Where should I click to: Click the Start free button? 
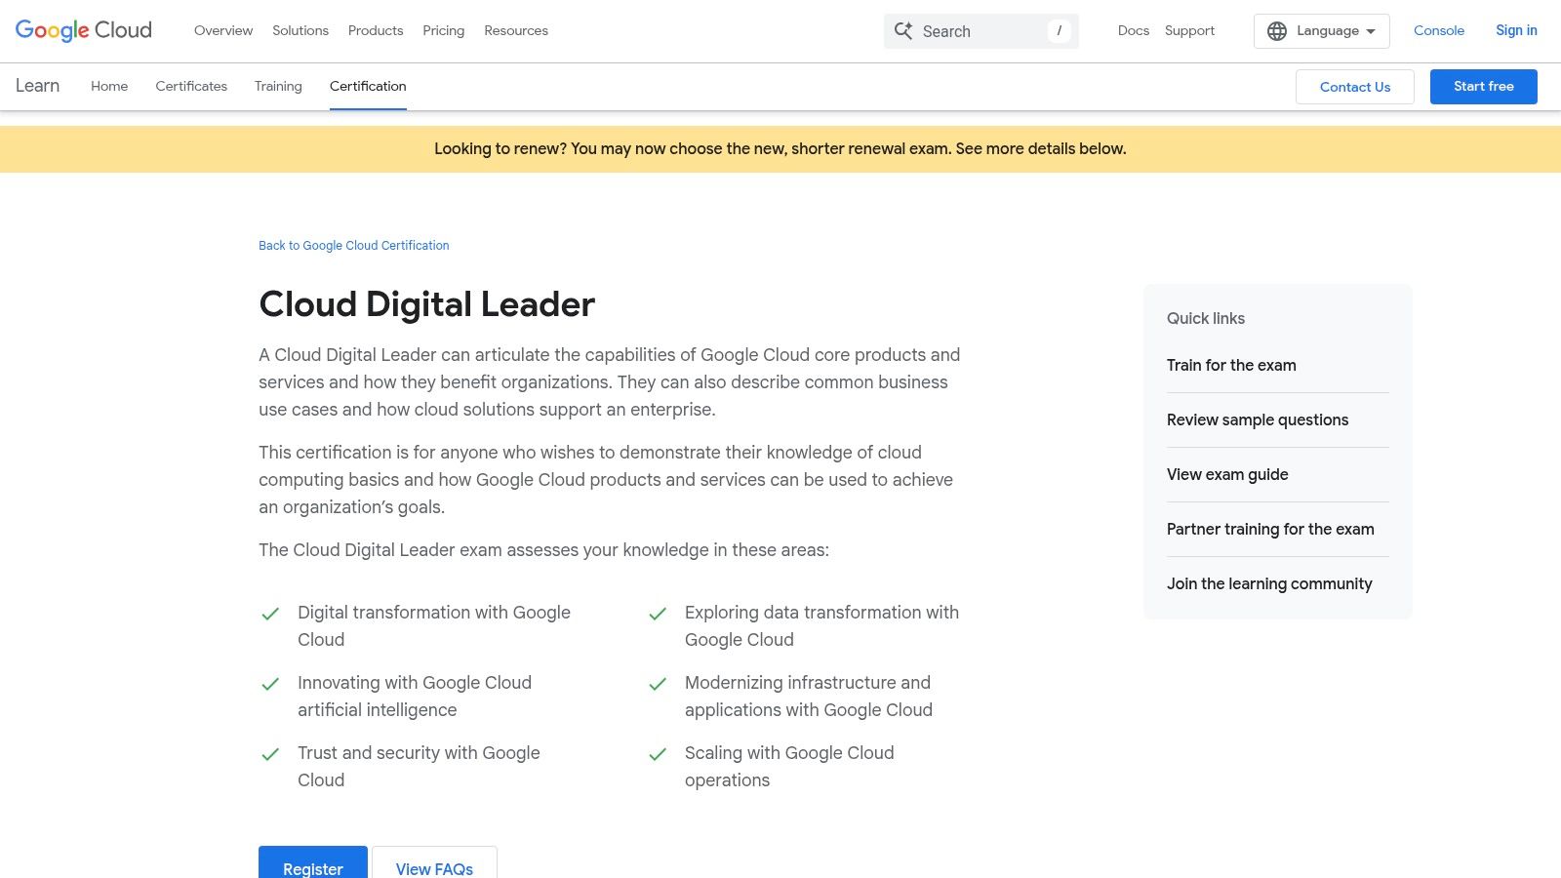[x=1483, y=86]
